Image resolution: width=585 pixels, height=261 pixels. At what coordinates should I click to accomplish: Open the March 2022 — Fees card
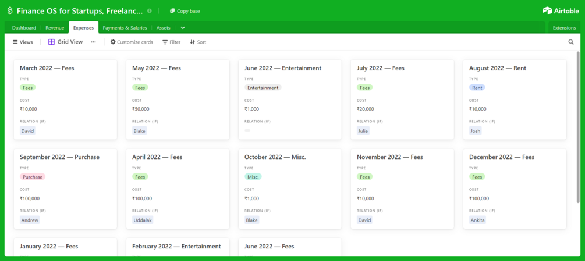point(65,100)
